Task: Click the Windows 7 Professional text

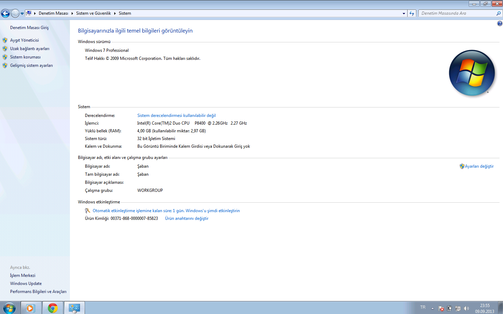Action: tap(107, 50)
